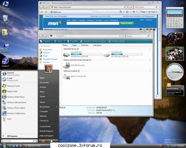The height and width of the screenshot is (148, 186).
Task: Select the MSN.com tab in Internet Explorer
Action: coord(72,12)
